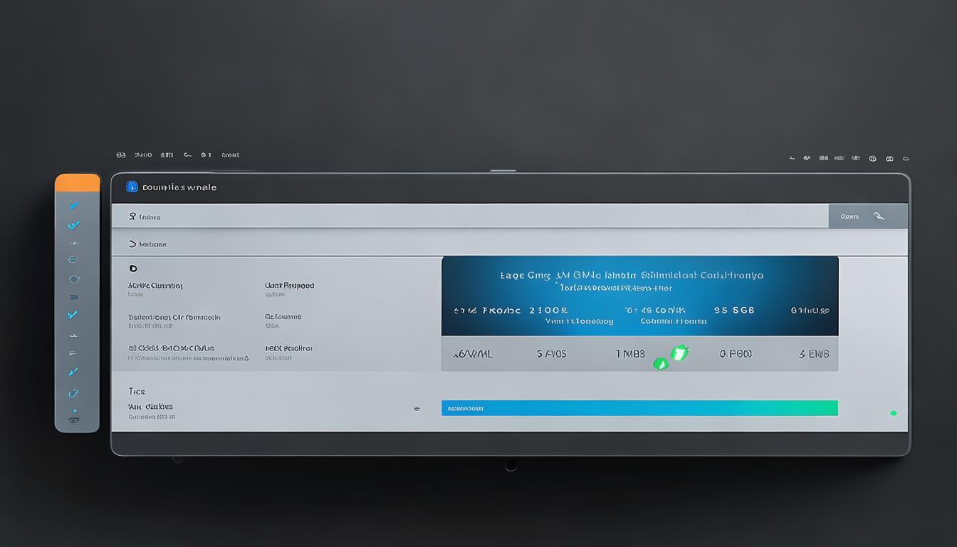Expand the "Tics" section header

[137, 391]
